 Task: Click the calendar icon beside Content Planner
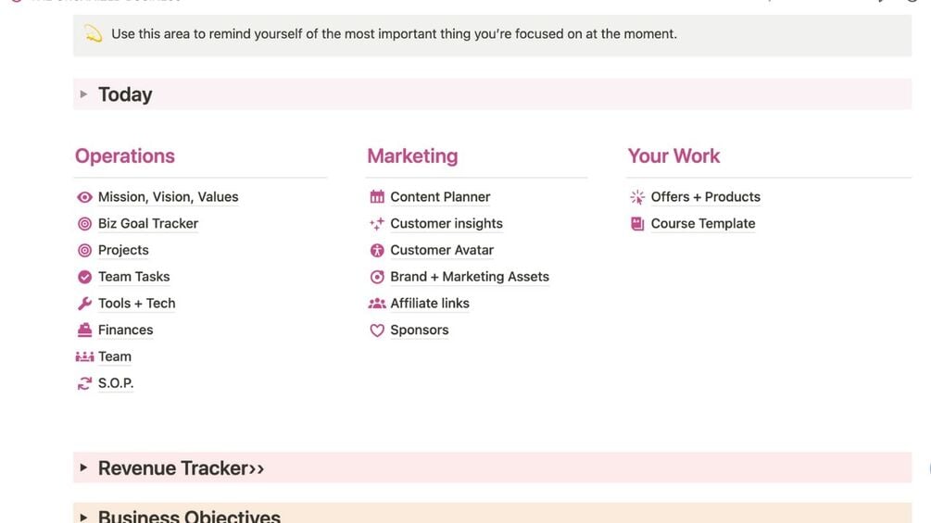377,197
